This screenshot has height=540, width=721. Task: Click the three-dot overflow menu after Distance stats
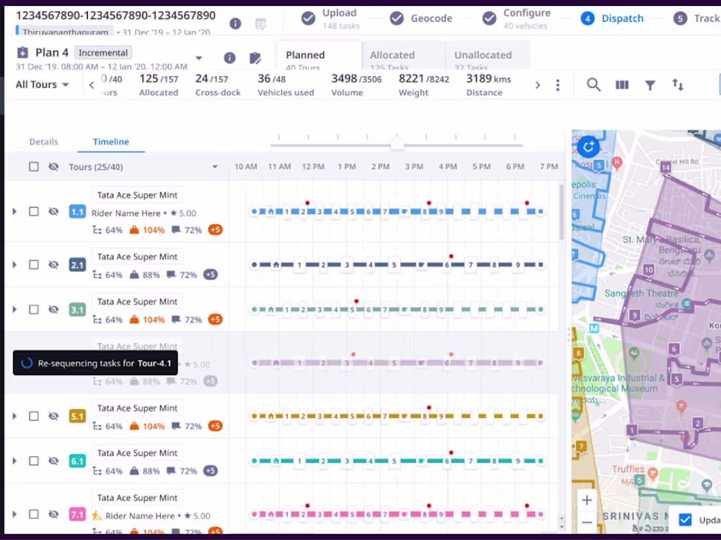[558, 85]
